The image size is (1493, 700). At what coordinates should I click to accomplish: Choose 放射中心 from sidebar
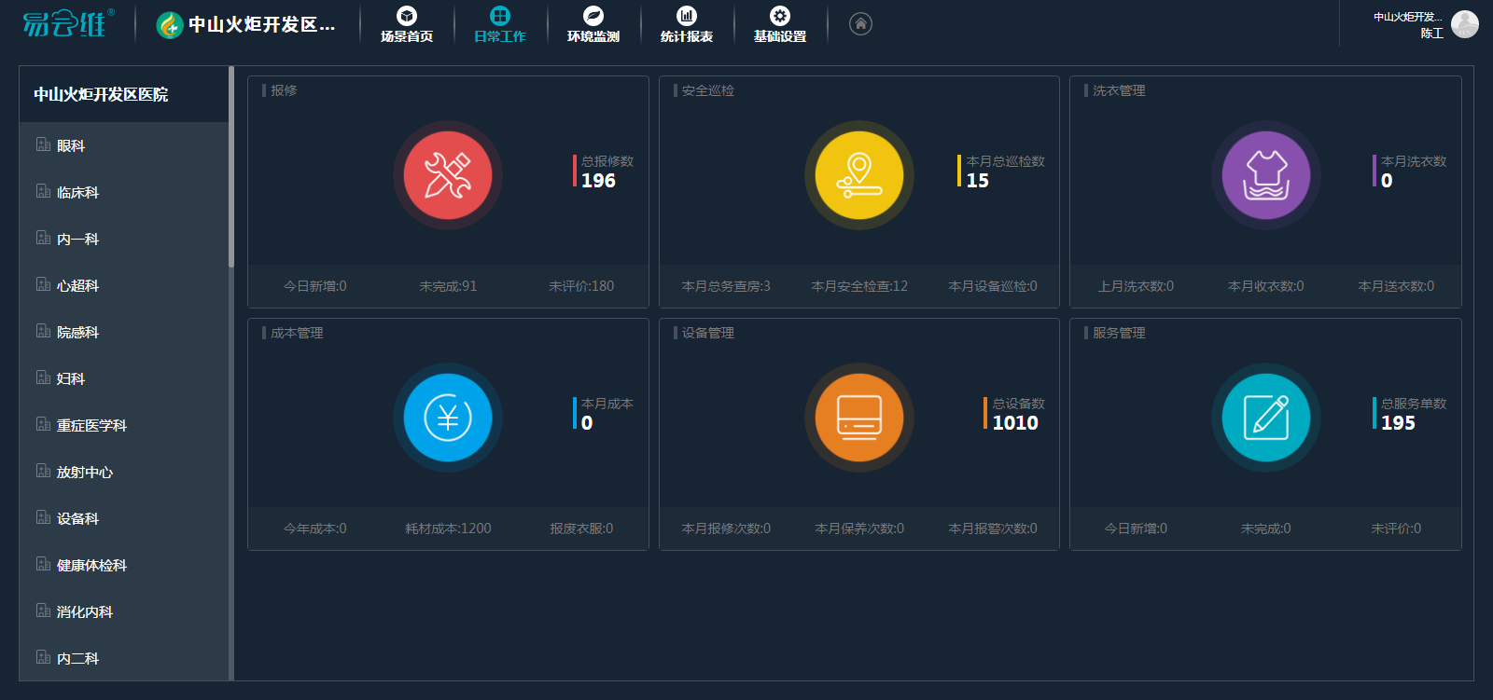(84, 472)
